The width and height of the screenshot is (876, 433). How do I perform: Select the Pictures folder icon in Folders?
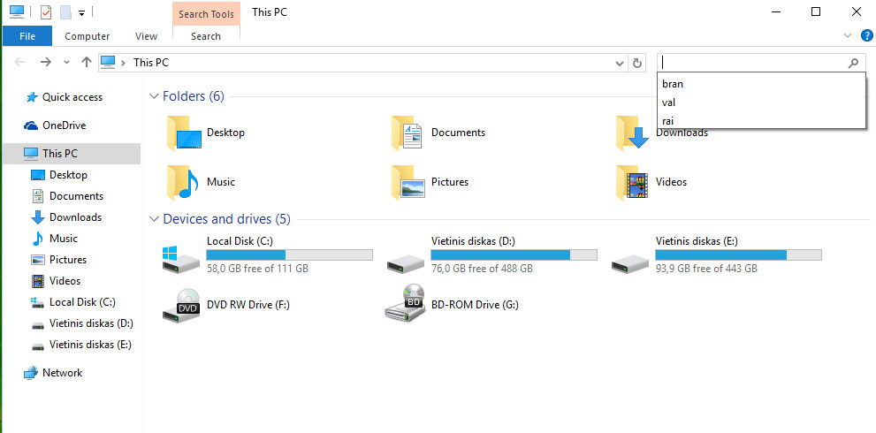point(408,182)
